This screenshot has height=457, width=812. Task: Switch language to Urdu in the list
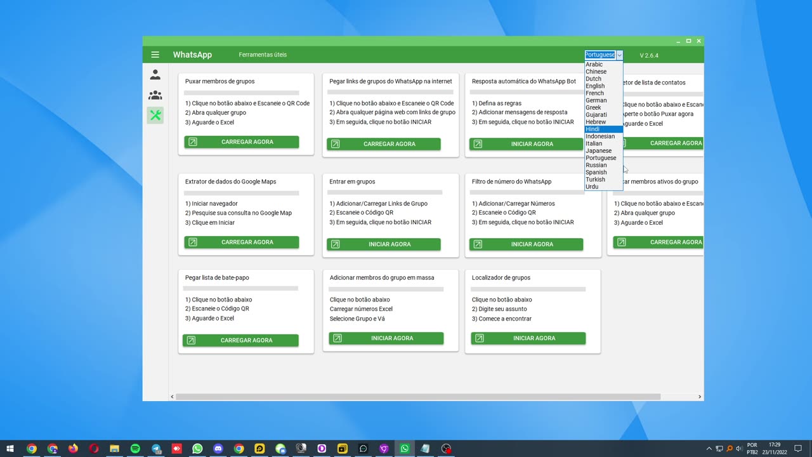pyautogui.click(x=603, y=187)
